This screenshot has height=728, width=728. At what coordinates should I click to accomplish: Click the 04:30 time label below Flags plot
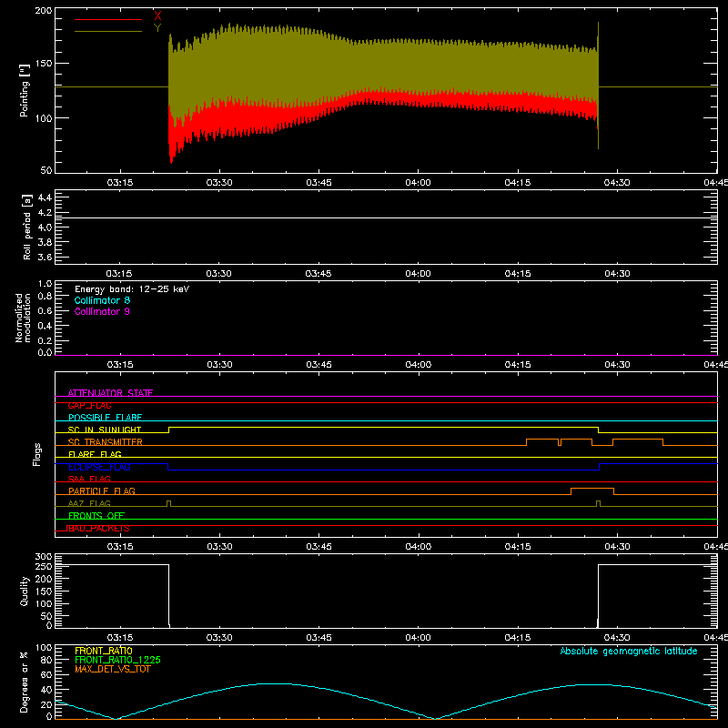tap(617, 547)
